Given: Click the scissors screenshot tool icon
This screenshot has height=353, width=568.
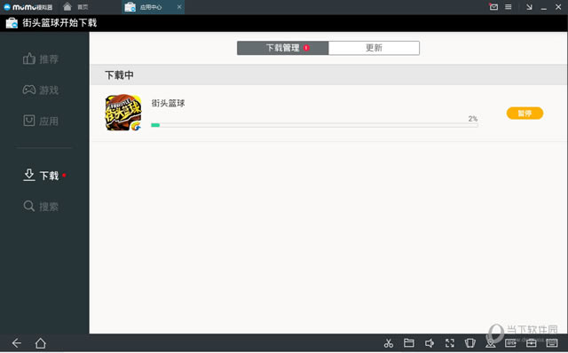Looking at the screenshot, I should (389, 343).
